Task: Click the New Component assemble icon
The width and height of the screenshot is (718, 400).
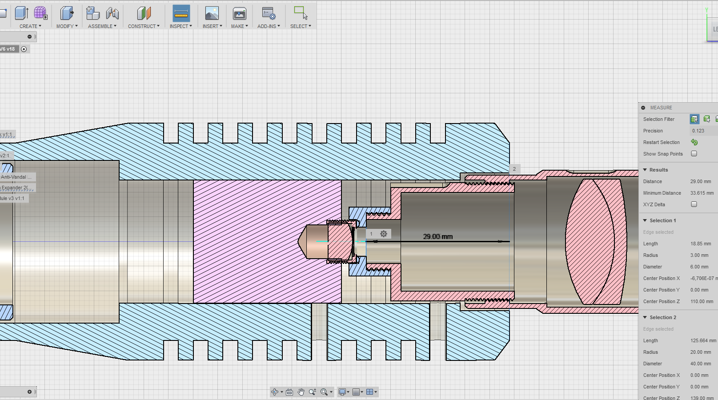Action: (92, 13)
